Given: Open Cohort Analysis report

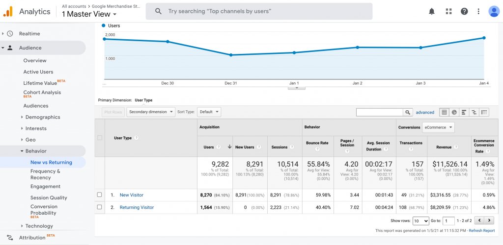Looking at the screenshot, I should pos(42,93).
